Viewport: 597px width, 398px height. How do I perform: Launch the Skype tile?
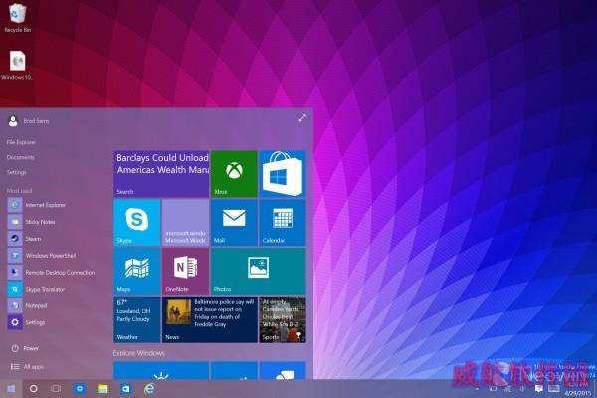coord(137,223)
